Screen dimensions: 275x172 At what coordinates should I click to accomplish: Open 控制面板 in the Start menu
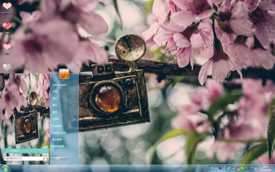(57, 126)
